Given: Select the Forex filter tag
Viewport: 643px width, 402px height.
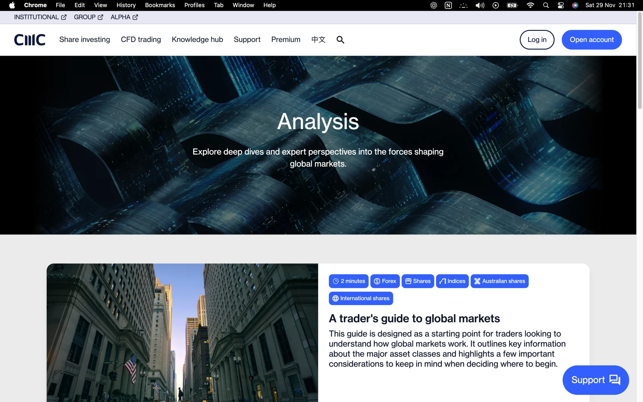Looking at the screenshot, I should click(x=385, y=281).
